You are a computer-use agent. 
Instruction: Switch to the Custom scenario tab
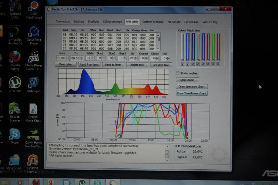153,22
